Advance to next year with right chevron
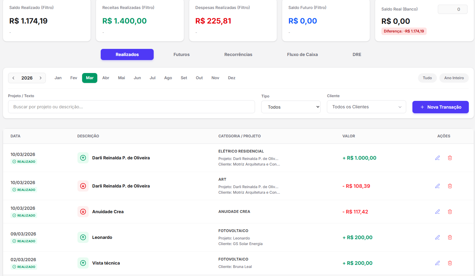 point(41,78)
